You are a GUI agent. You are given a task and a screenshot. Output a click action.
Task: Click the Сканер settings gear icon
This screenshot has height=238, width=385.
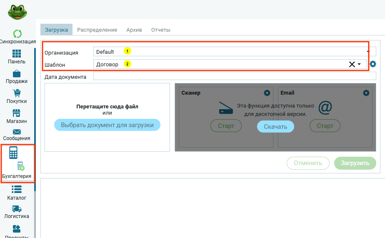(267, 93)
